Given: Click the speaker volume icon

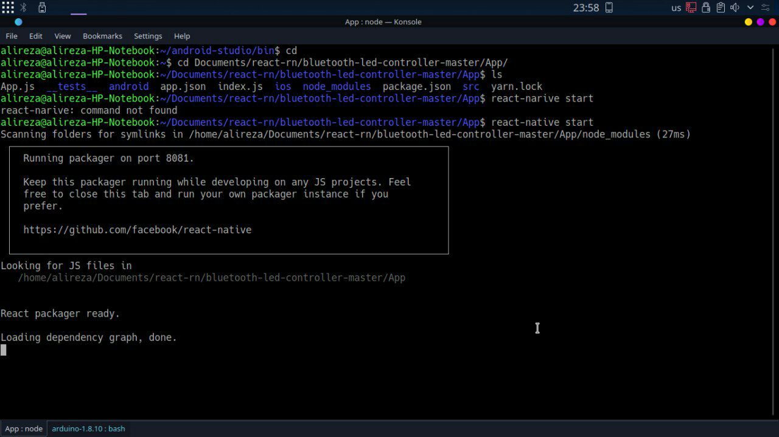Looking at the screenshot, I should pos(735,8).
